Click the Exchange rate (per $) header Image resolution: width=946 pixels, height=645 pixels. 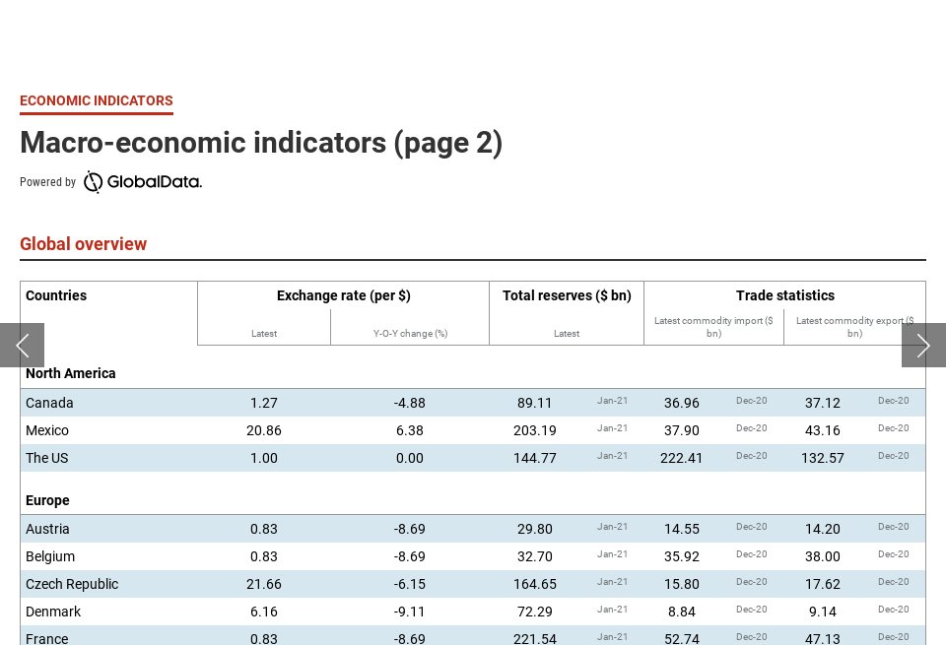[343, 295]
